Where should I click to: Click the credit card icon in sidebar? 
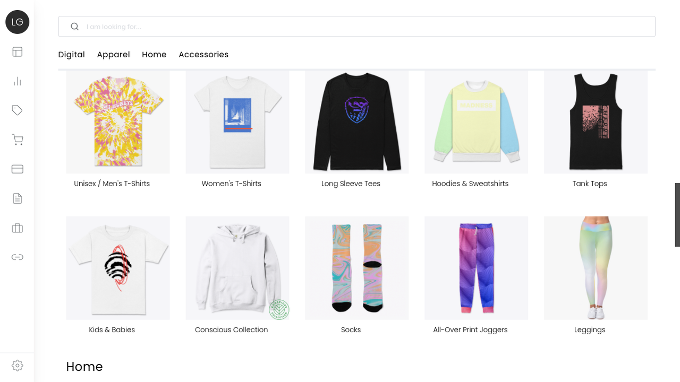[x=17, y=169]
